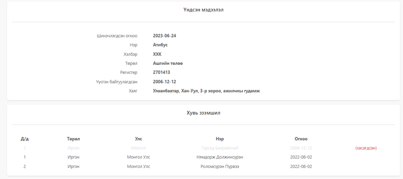Click the greyed-out date 2006-12-12 in table
The image size is (403, 179).
pos(301,148)
